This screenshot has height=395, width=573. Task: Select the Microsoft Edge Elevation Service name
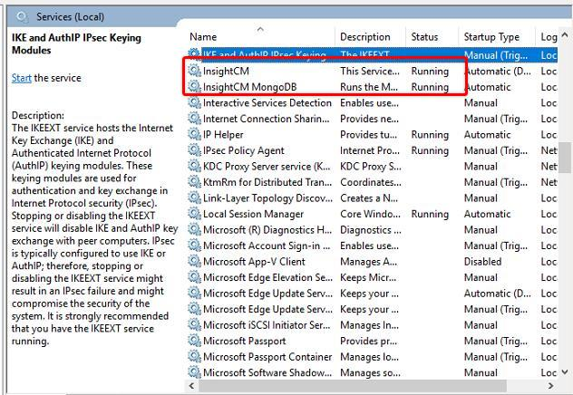click(x=267, y=277)
